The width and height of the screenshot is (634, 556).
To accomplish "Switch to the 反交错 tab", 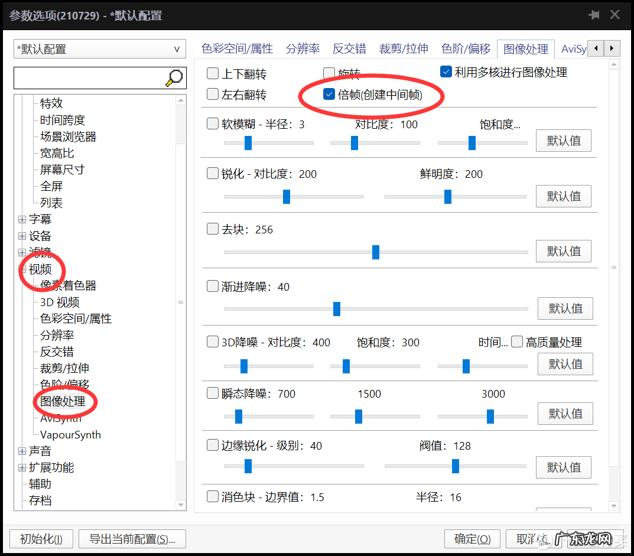I will [349, 48].
